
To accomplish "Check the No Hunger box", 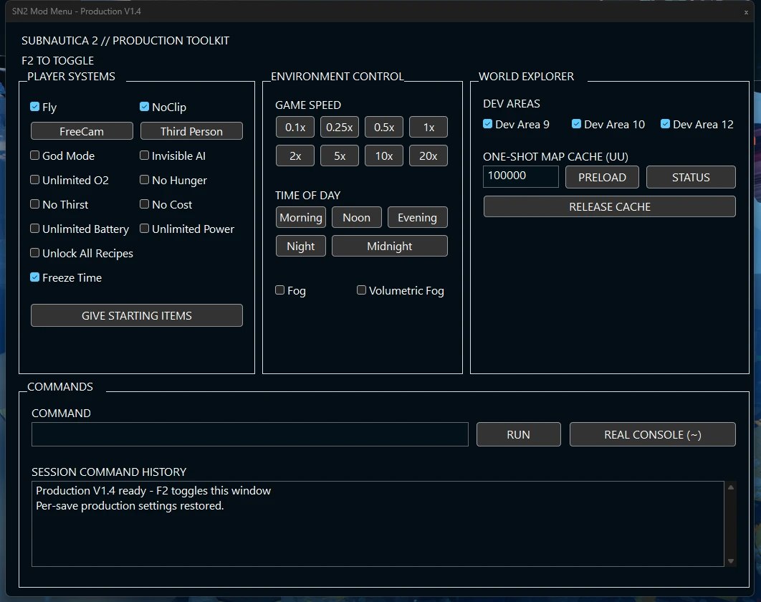I will tap(144, 180).
